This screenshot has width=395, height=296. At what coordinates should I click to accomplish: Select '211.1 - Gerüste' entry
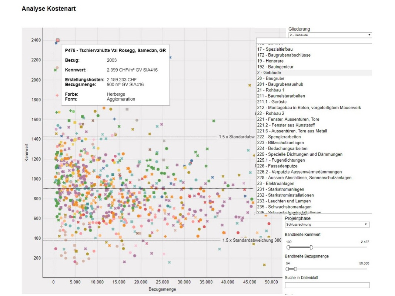(314, 102)
